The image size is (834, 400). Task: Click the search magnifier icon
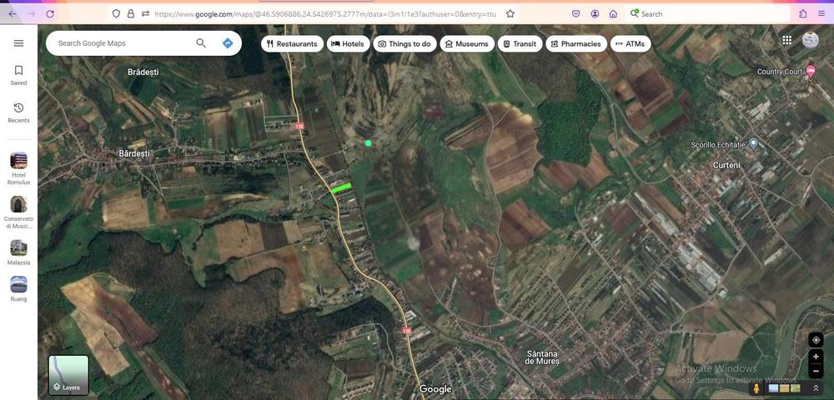point(201,43)
